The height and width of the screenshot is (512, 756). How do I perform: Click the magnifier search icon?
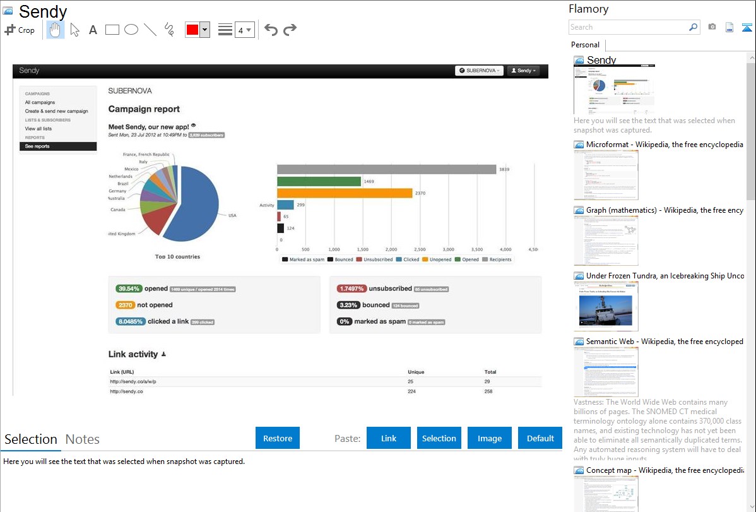point(694,27)
